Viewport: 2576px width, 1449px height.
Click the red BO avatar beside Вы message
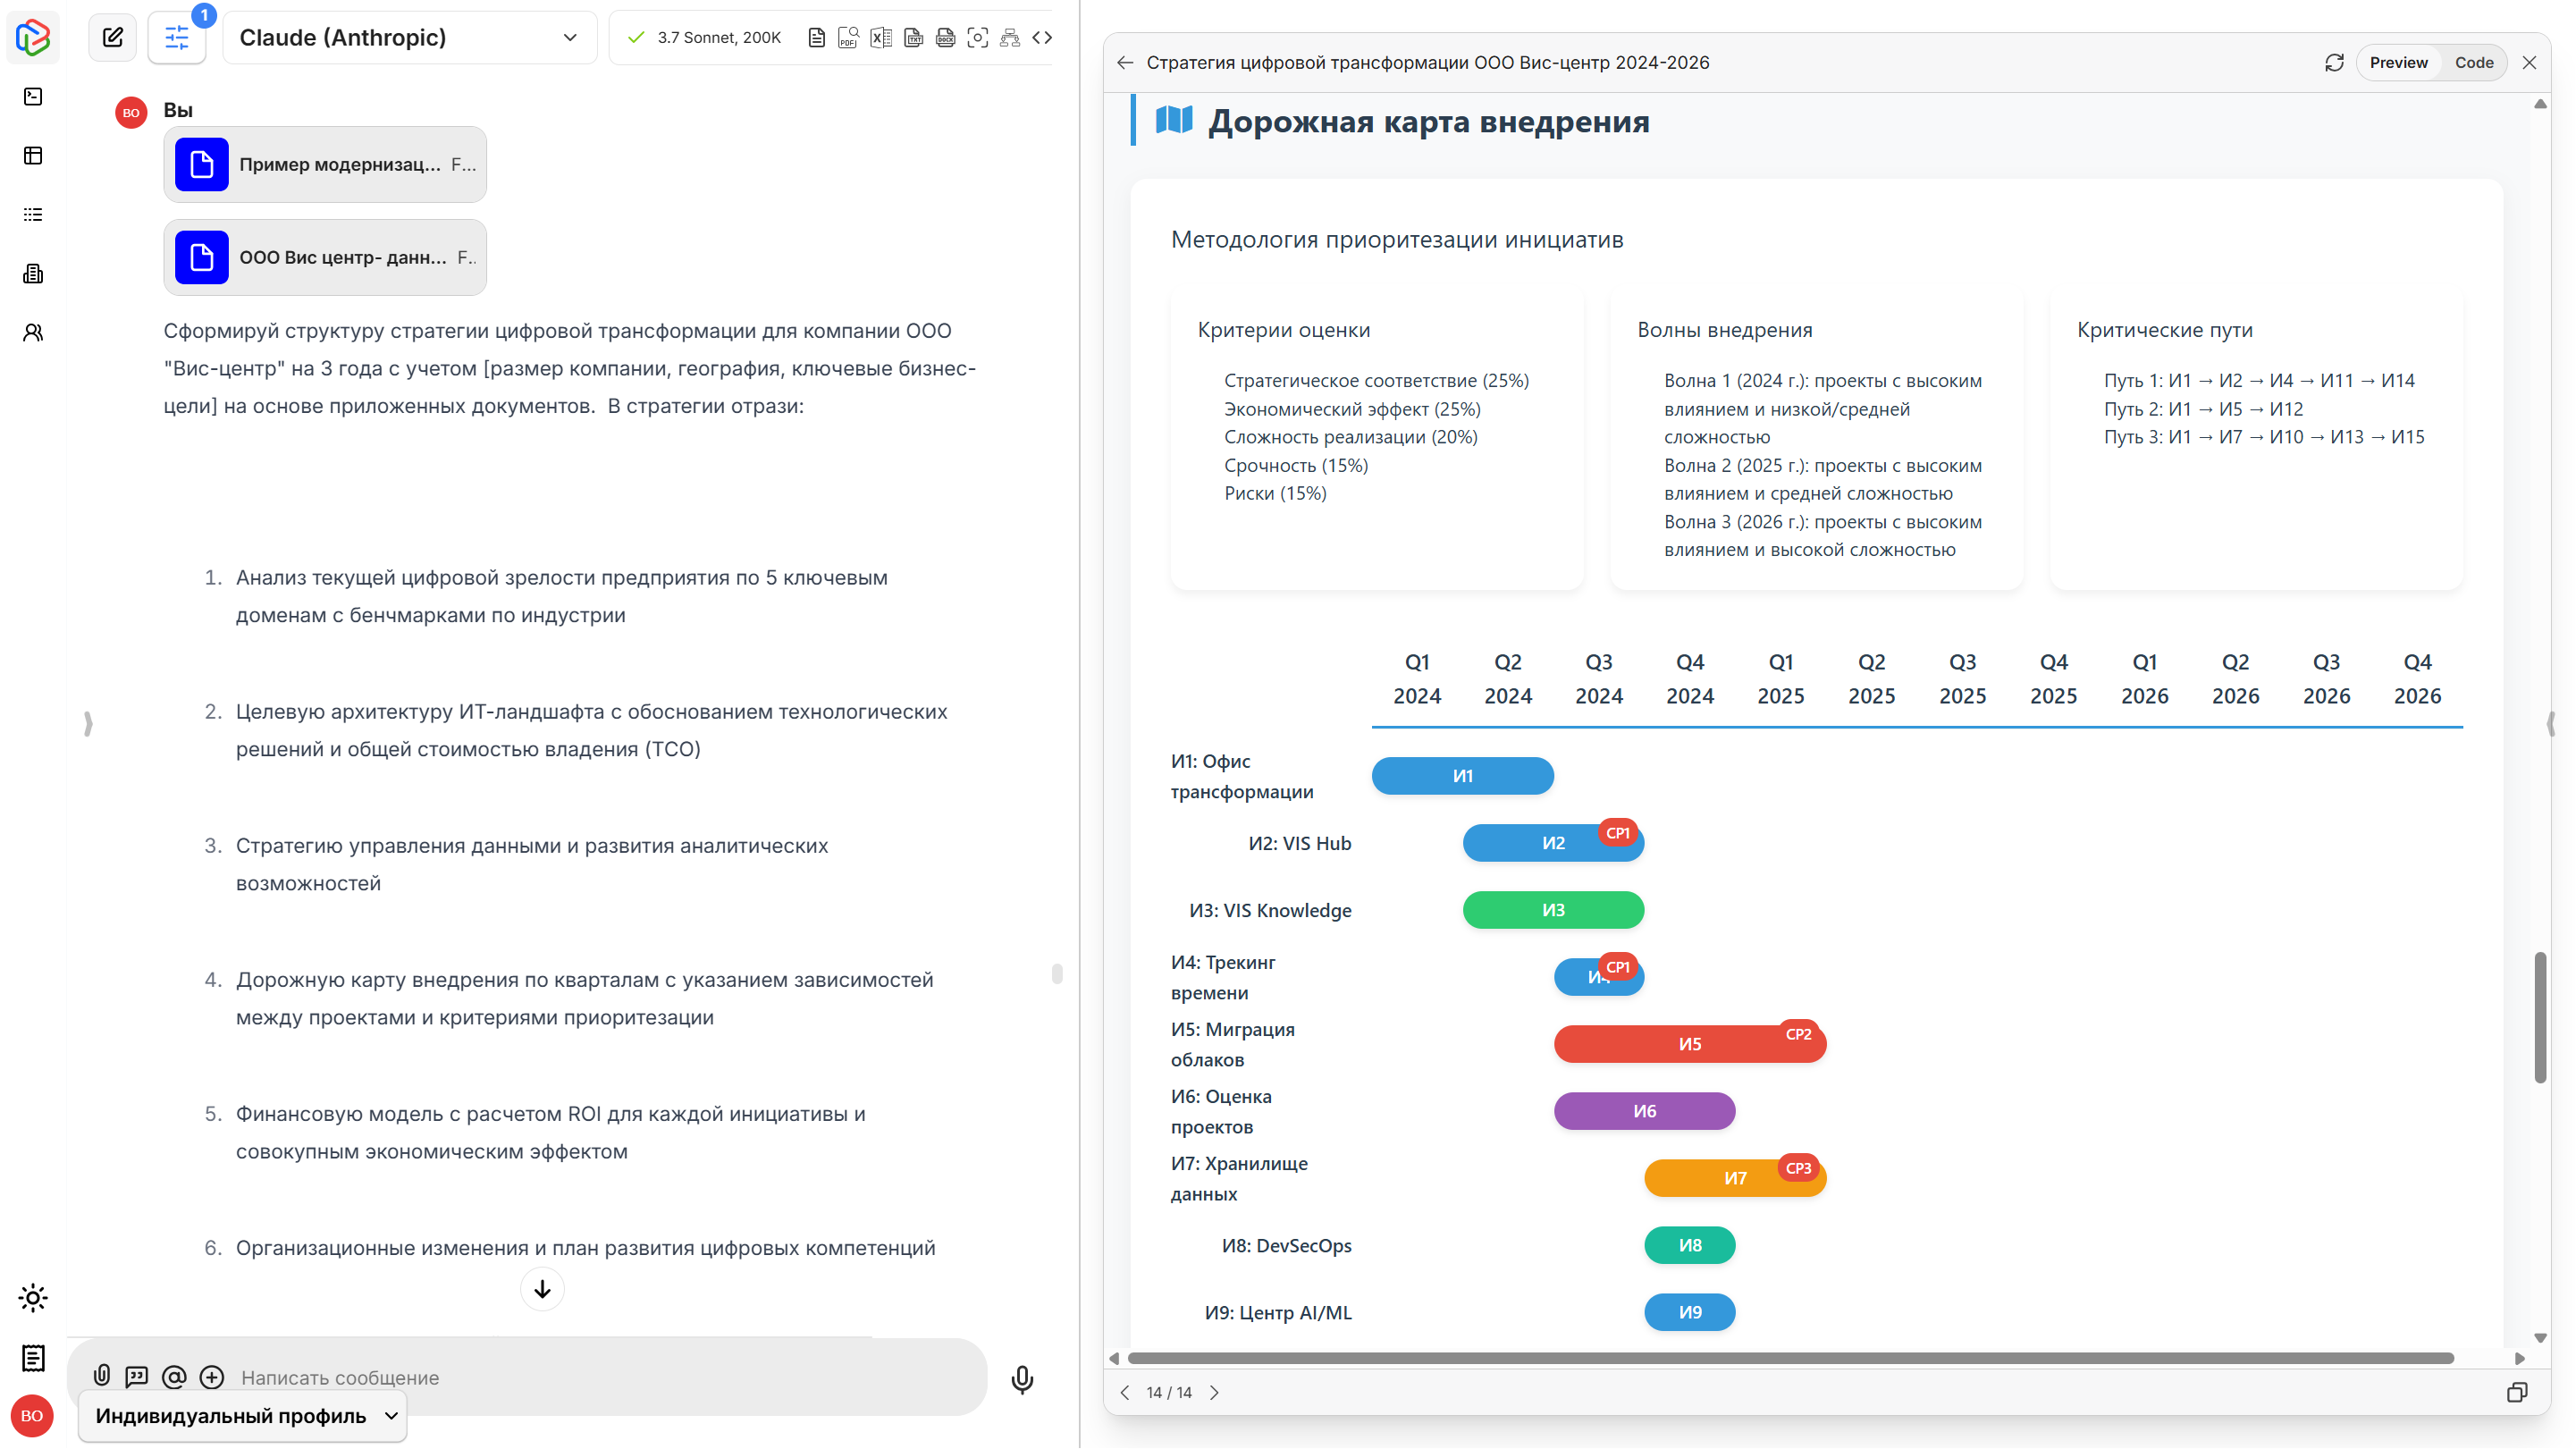tap(131, 112)
